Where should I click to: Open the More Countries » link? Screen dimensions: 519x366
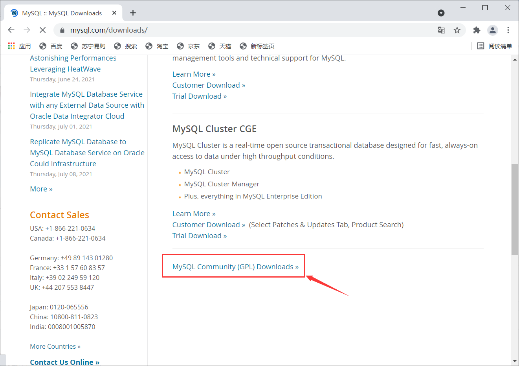tap(55, 346)
